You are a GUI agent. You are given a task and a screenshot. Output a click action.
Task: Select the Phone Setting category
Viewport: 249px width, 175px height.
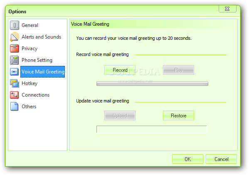[x=37, y=60]
